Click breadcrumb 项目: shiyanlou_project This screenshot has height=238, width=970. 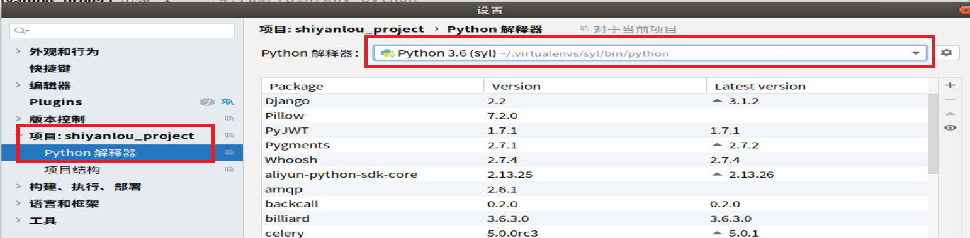tap(342, 29)
